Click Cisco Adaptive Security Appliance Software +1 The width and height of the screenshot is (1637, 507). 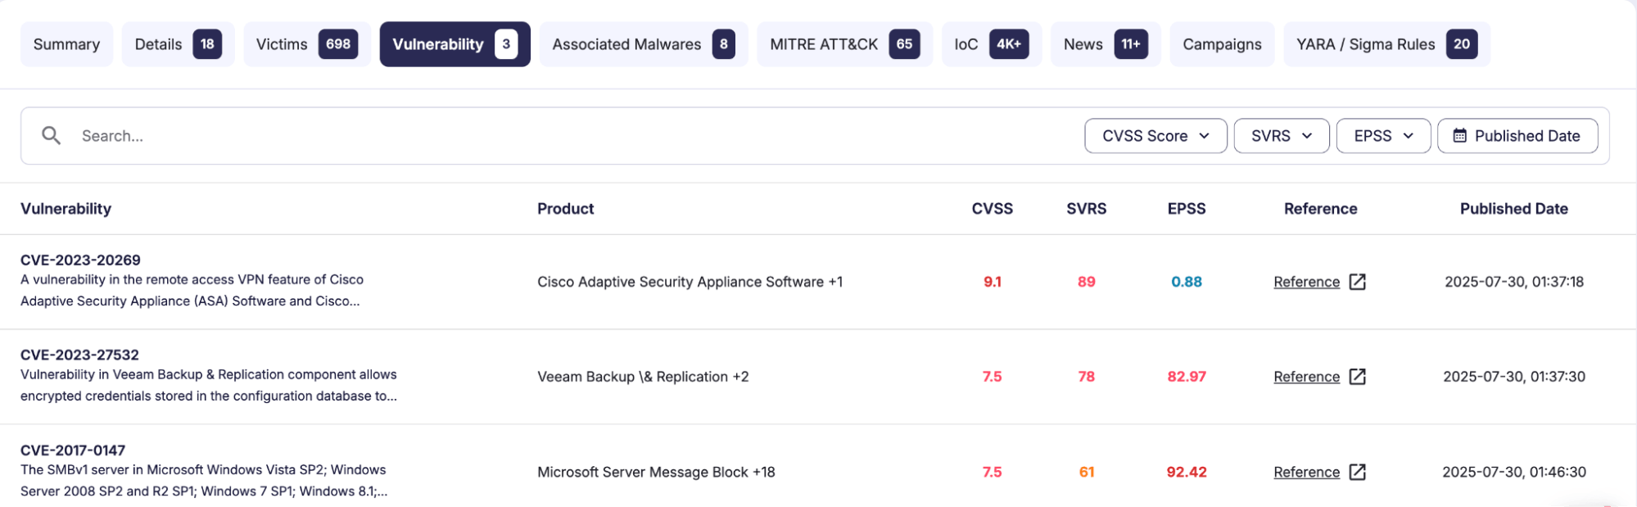point(690,282)
